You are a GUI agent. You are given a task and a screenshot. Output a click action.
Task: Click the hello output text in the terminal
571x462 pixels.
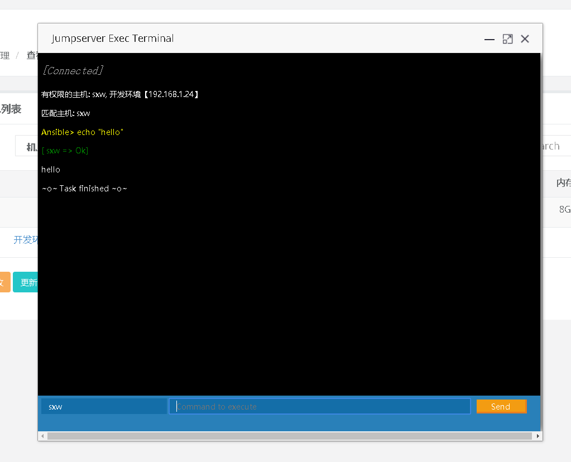click(x=50, y=169)
